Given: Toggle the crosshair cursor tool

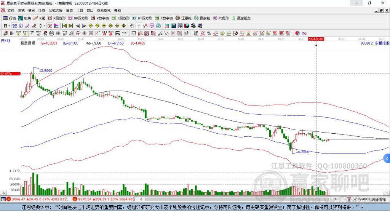Looking at the screenshot, I should tap(139, 26).
